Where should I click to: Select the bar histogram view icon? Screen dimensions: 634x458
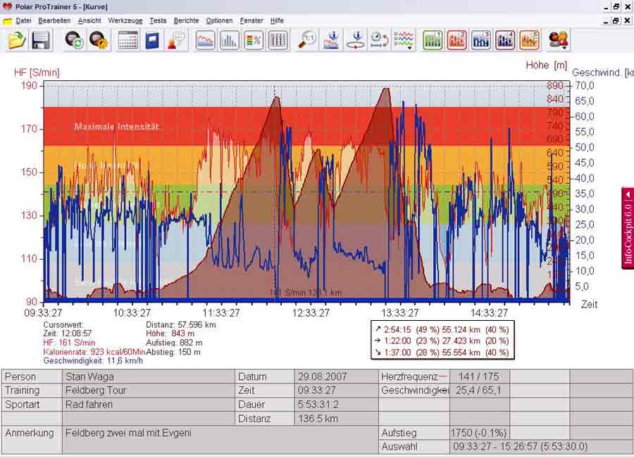pyautogui.click(x=229, y=40)
